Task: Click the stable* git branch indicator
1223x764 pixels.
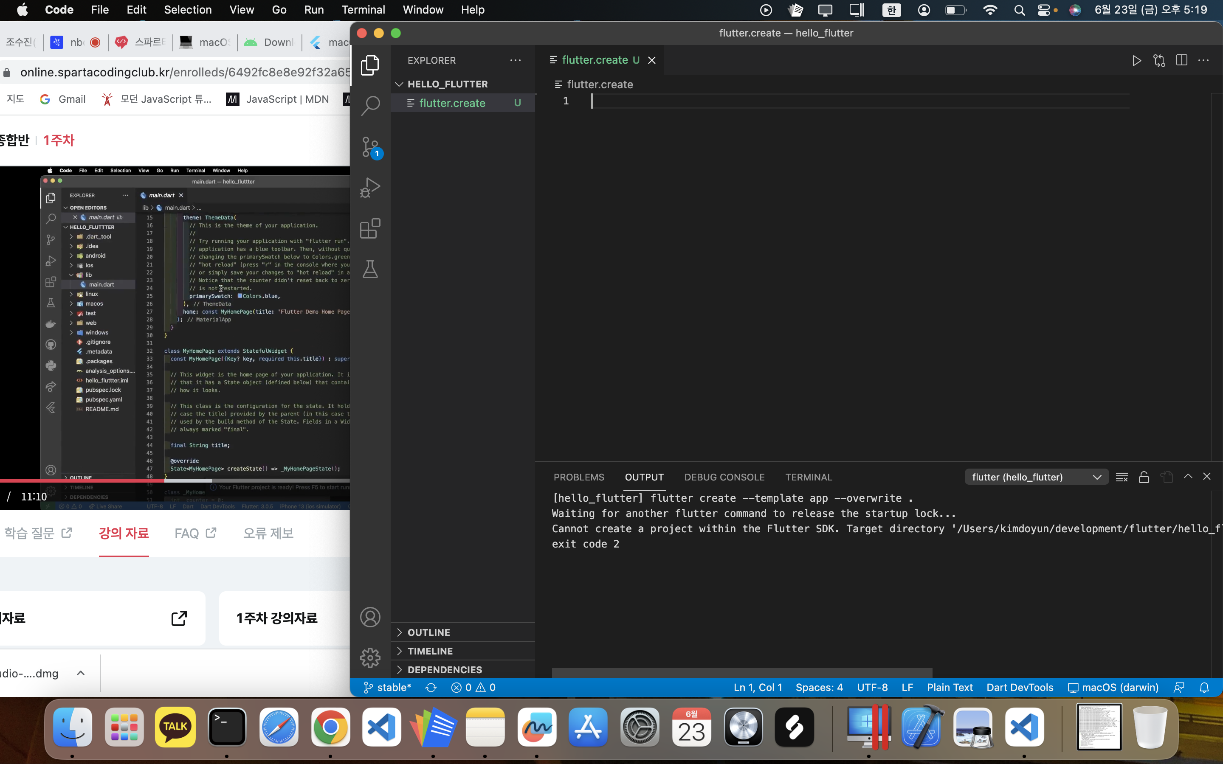Action: pyautogui.click(x=388, y=688)
